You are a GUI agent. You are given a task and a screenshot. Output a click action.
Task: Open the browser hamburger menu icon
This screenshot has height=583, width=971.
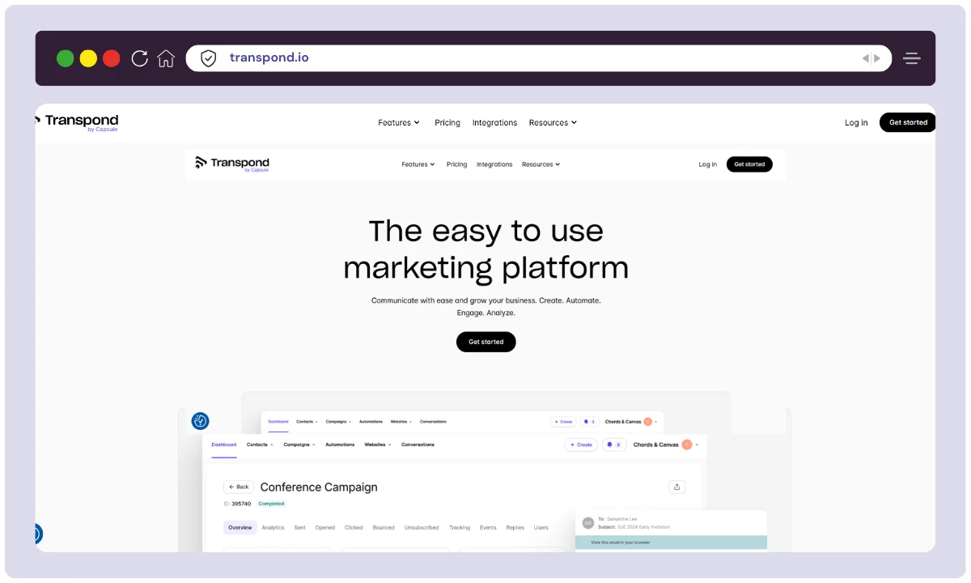pos(912,58)
